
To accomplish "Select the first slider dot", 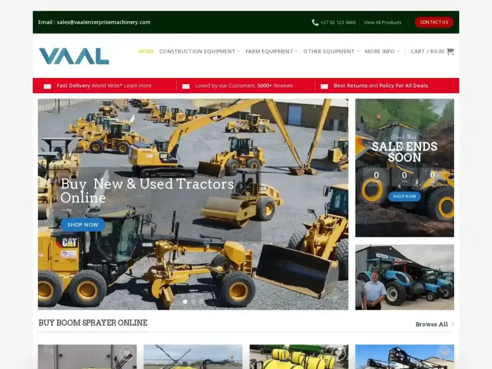I will pyautogui.click(x=185, y=302).
